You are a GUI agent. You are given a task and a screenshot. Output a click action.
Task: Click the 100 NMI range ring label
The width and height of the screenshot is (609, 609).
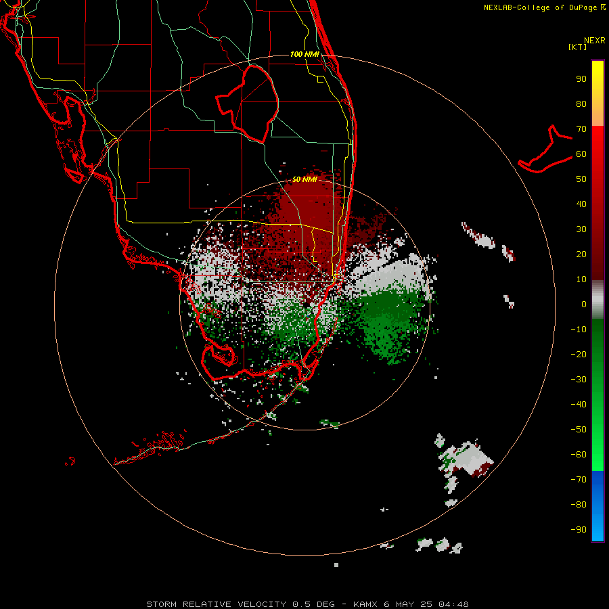click(305, 54)
